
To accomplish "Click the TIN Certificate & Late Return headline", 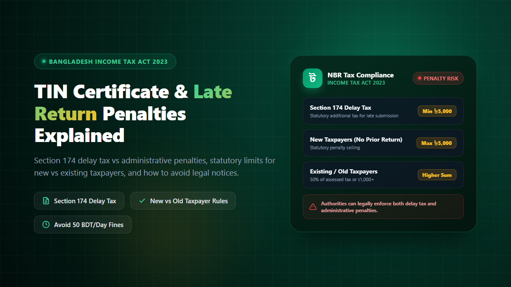I will coord(133,114).
